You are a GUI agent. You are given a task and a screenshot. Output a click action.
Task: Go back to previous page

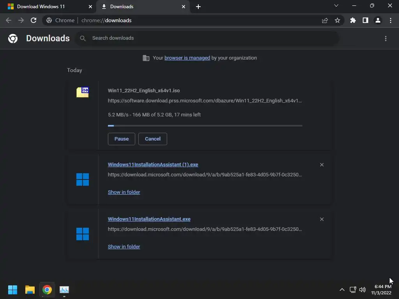click(9, 20)
